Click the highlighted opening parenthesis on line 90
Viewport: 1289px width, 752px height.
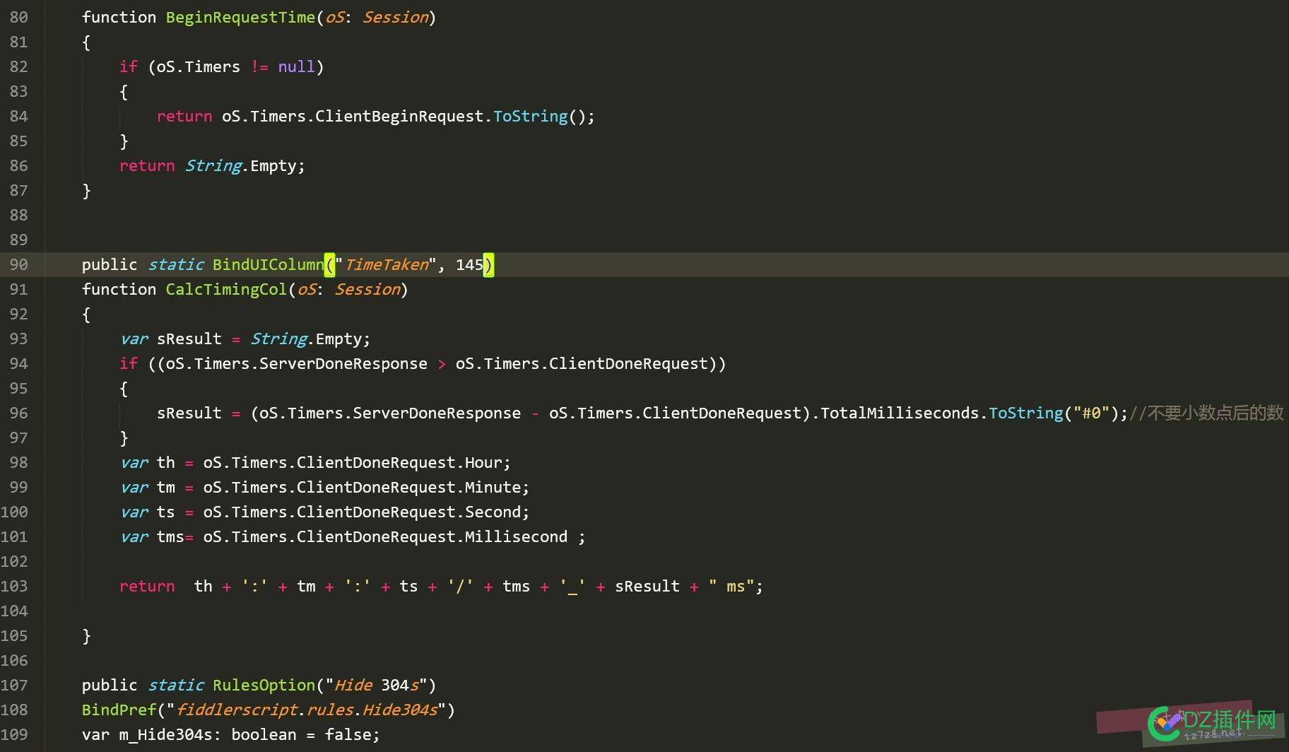329,264
